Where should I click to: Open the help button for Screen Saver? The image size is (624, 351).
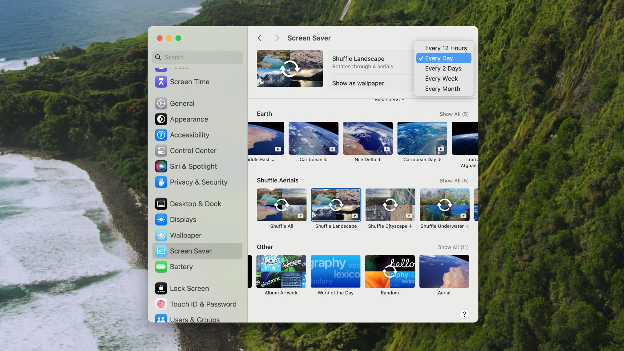coord(464,314)
